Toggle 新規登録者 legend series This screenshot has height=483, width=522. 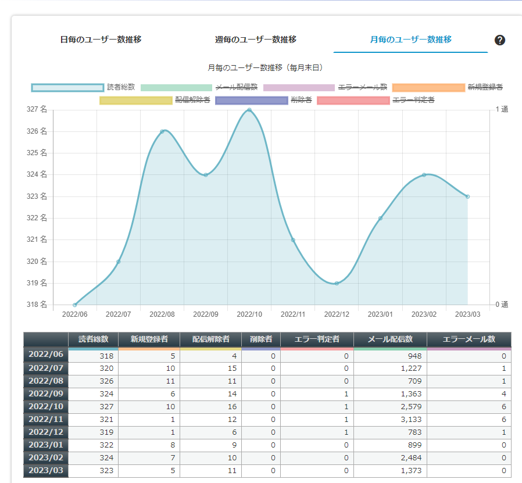pyautogui.click(x=448, y=87)
